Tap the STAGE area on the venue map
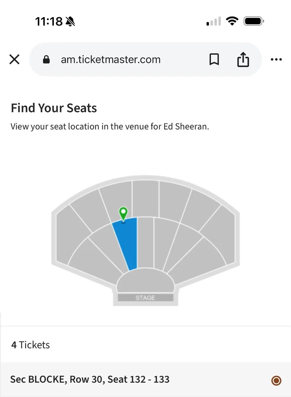The height and width of the screenshot is (397, 291). pyautogui.click(x=145, y=297)
